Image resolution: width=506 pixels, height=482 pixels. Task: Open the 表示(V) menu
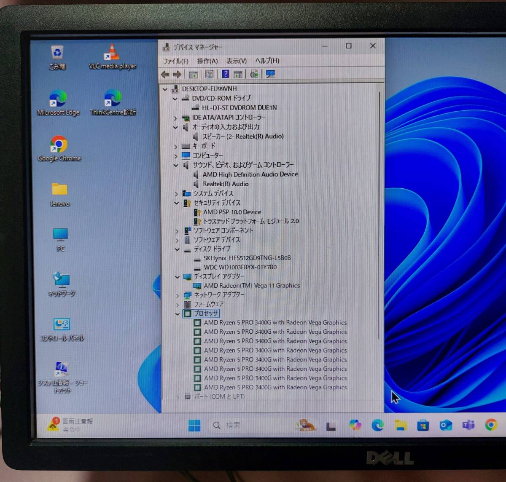[x=236, y=61]
